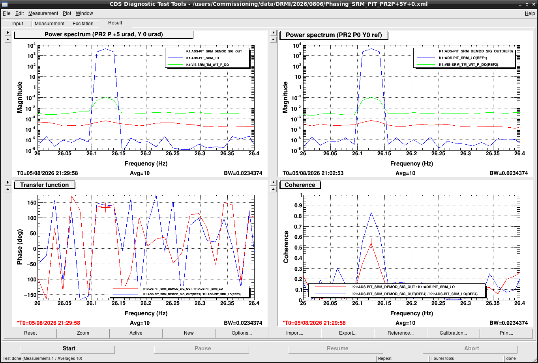Viewport: 538px width, 363px height.
Task: Click the right-arrow button beside the PR2 P0 Y0 ref plot
Action: [273, 33]
